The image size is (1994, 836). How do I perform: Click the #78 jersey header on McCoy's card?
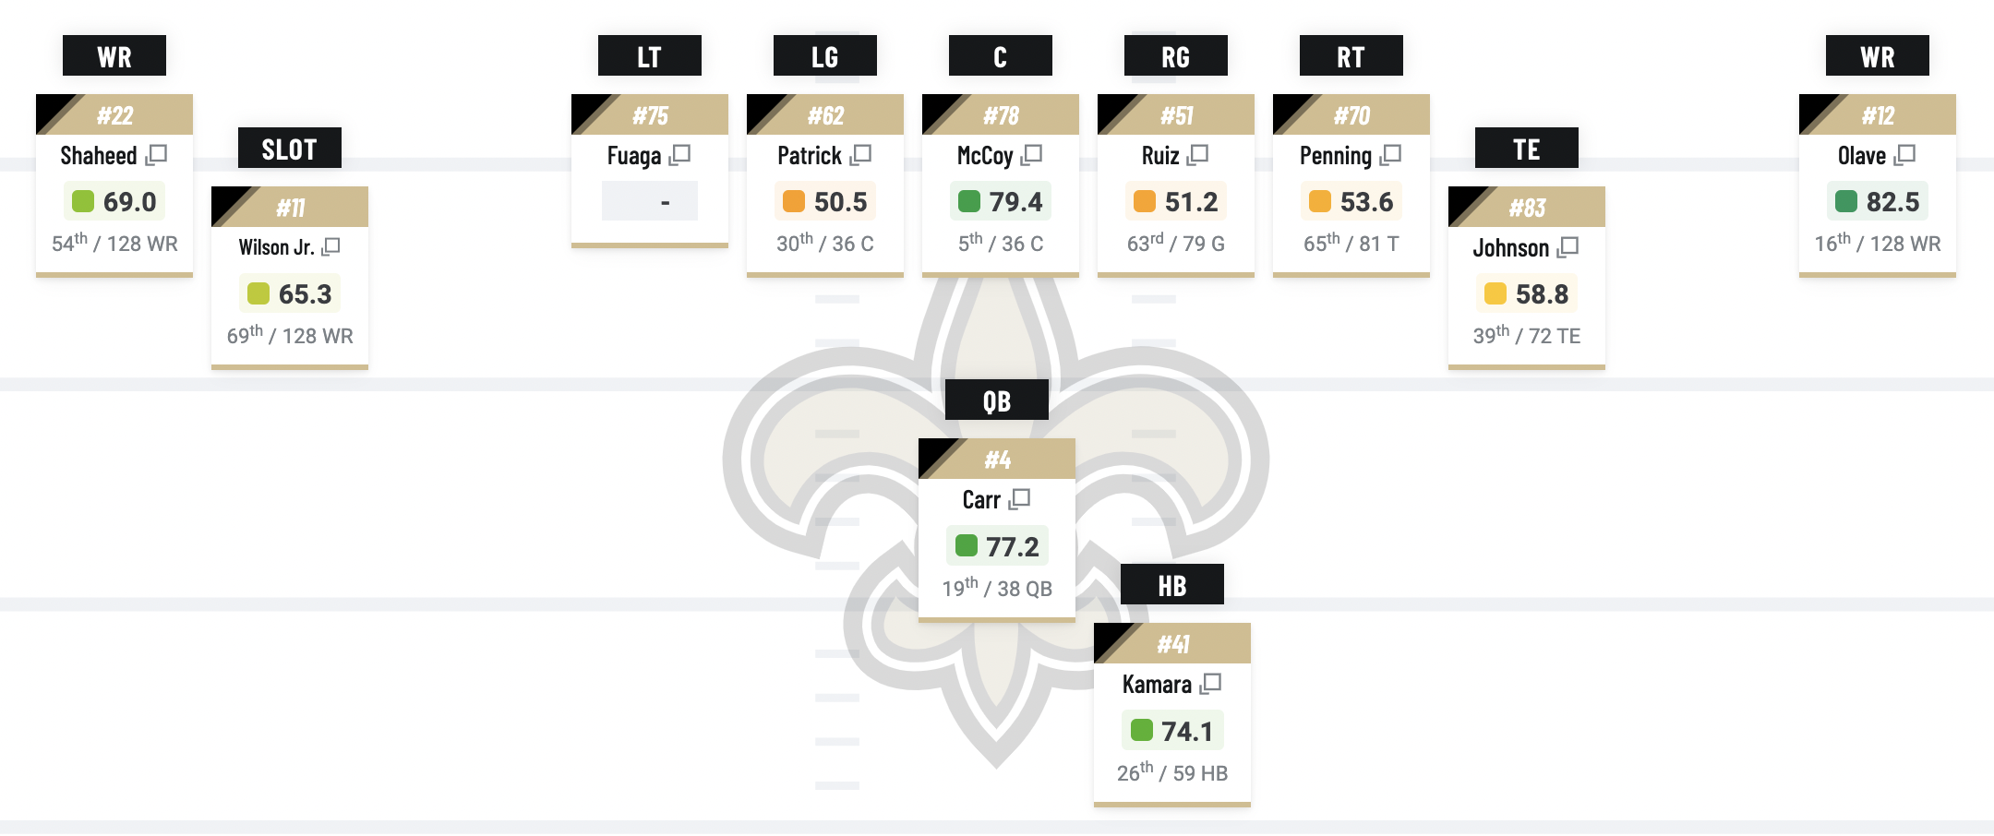tap(1001, 115)
